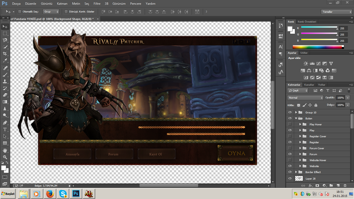Screen dimensions: 354x199
Task: Open the Temeller workspace dropdown
Action: click(336, 12)
